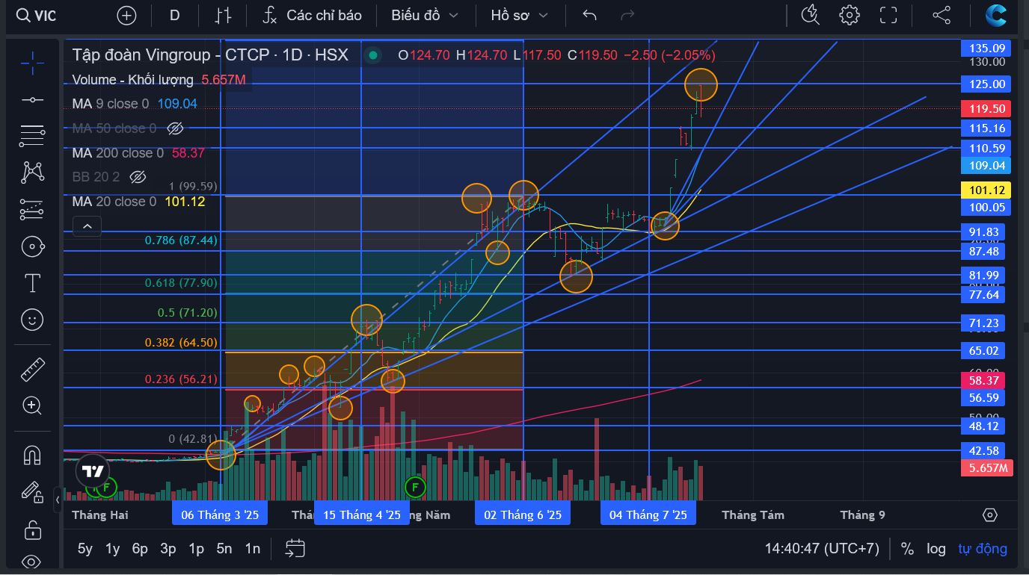Select the text annotation tool

[32, 283]
